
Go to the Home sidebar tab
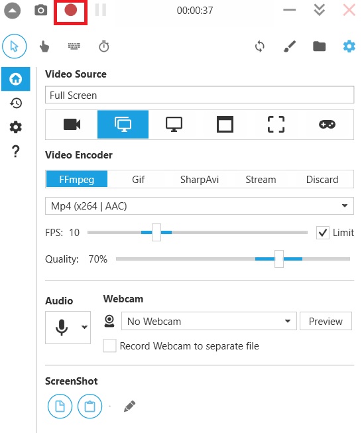pos(16,79)
